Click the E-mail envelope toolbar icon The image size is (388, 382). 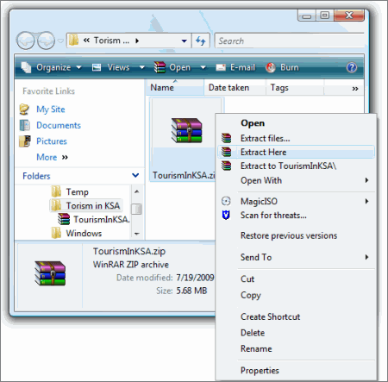[221, 67]
